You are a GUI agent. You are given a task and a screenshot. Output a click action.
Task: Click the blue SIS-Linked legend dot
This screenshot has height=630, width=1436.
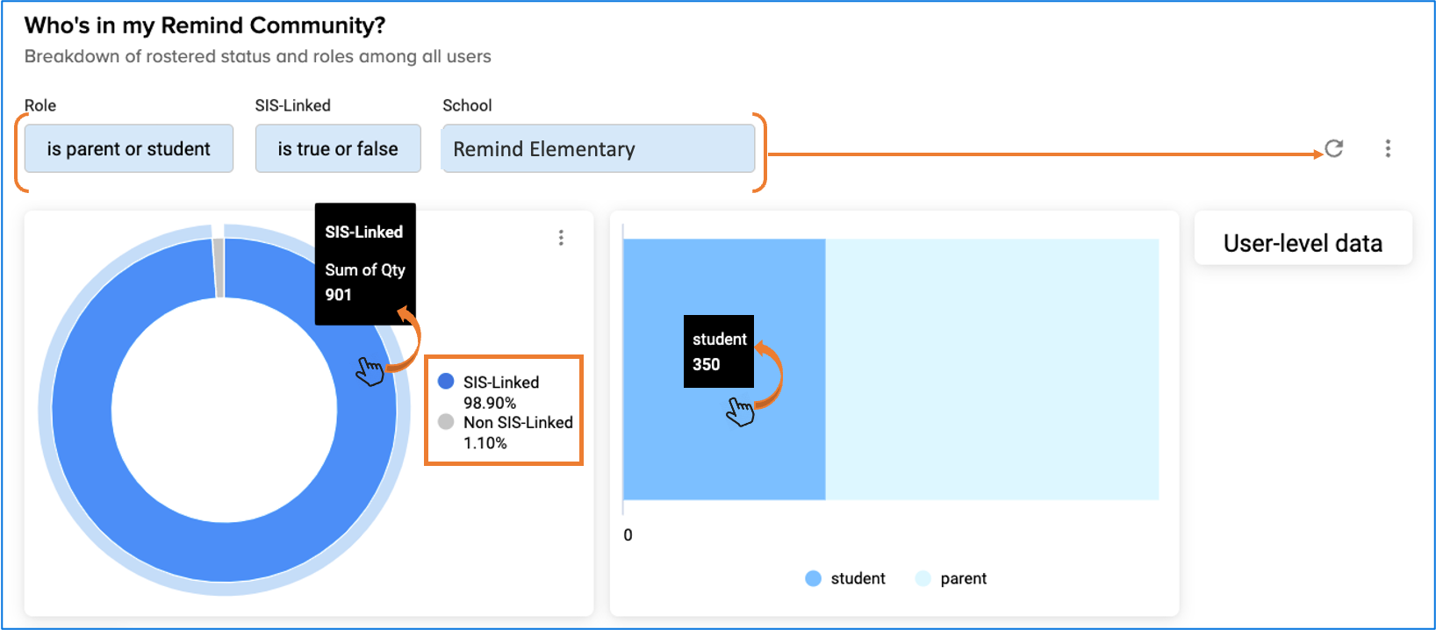446,381
